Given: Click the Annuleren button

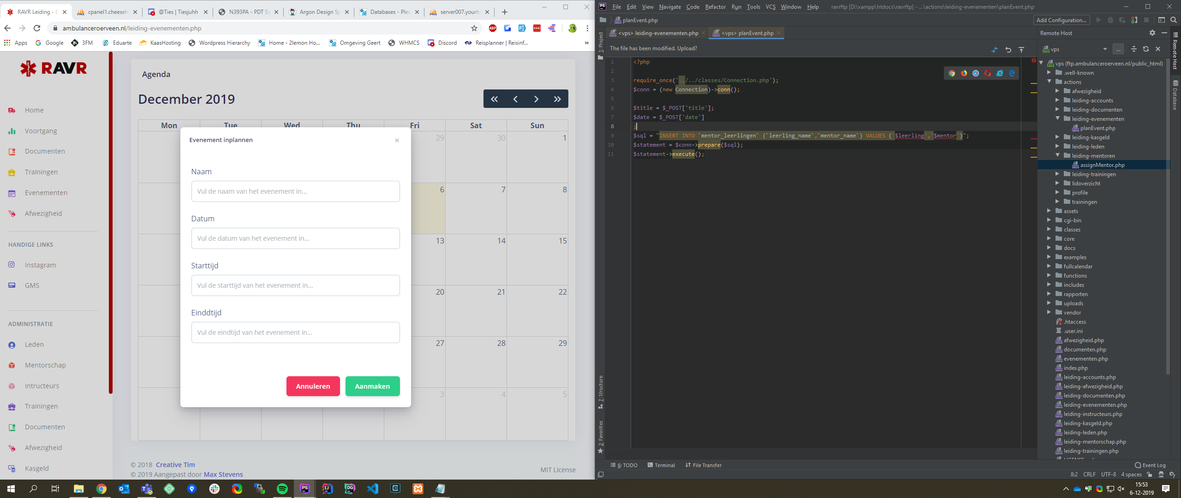Looking at the screenshot, I should pyautogui.click(x=313, y=386).
